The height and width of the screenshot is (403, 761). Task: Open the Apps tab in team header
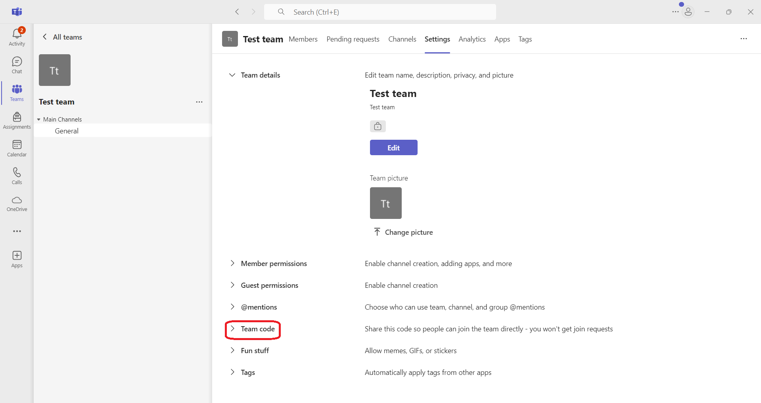pyautogui.click(x=502, y=39)
